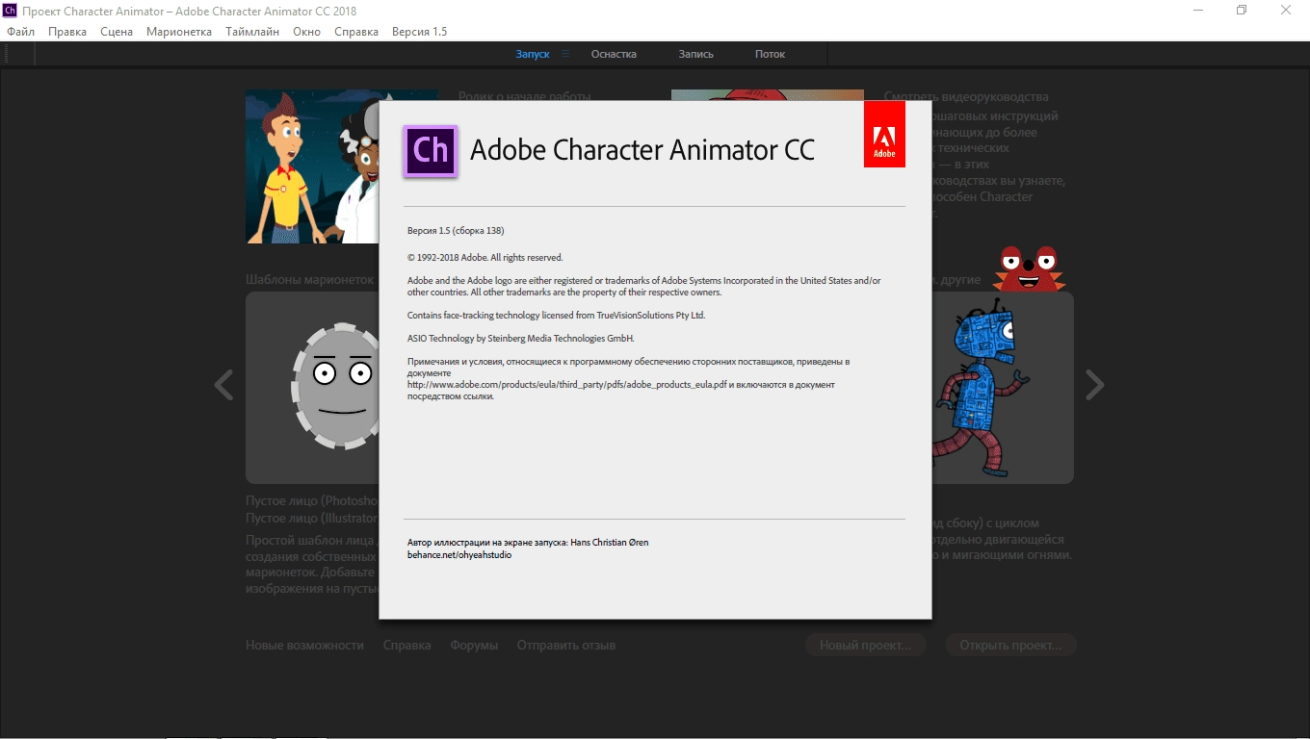This screenshot has height=739, width=1310.
Task: Click the TrueVisionSolutions face-tracking line
Action: click(x=557, y=316)
